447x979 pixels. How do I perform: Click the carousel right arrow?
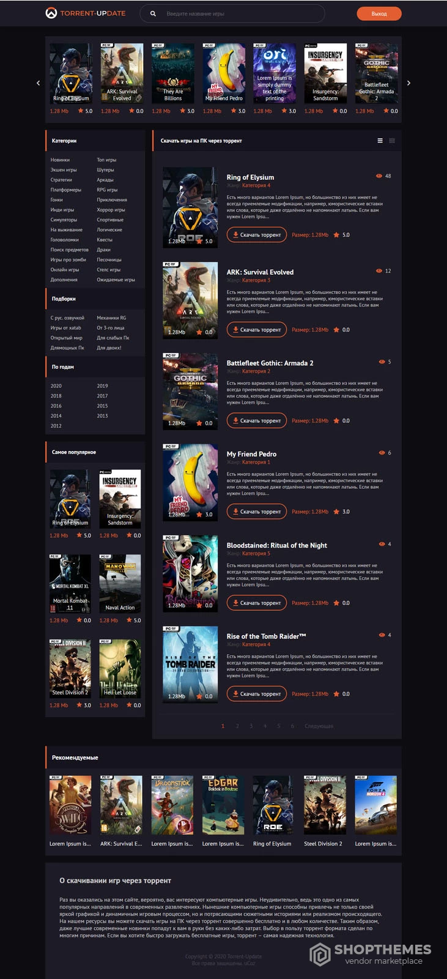[408, 83]
